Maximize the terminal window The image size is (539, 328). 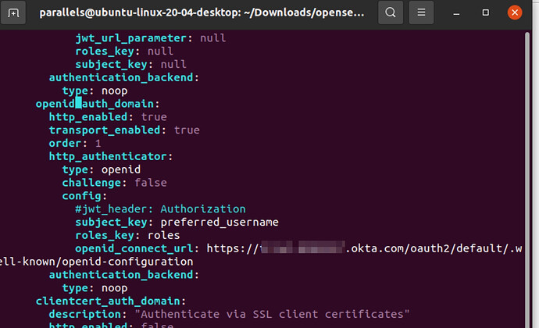pos(485,12)
